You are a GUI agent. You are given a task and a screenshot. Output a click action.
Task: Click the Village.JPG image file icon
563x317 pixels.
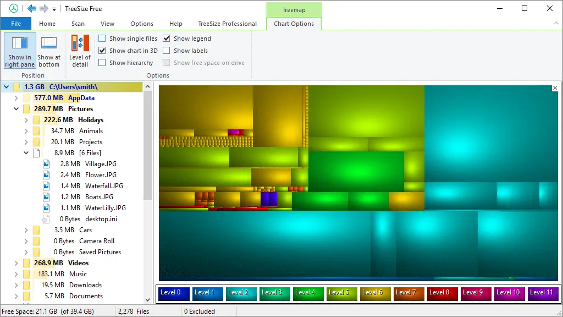pyautogui.click(x=47, y=164)
